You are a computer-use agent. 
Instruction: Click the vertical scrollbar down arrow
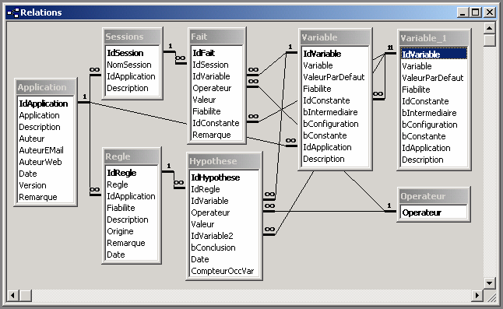coord(489,283)
